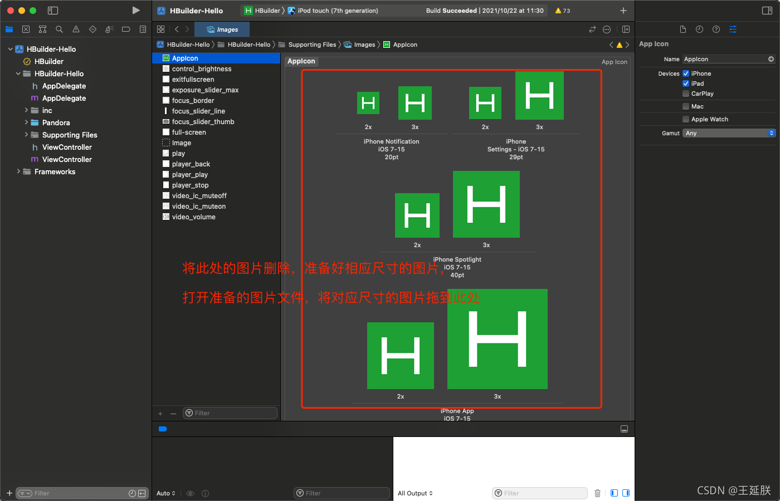Screen dimensions: 780x501
Task: Open the report navigator
Action: (x=143, y=30)
